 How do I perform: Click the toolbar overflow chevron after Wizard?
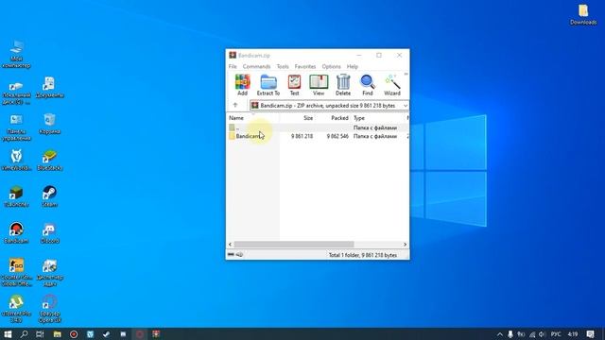point(406,74)
